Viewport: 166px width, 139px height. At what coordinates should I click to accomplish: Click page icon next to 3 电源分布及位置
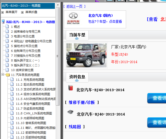(x=7, y=36)
